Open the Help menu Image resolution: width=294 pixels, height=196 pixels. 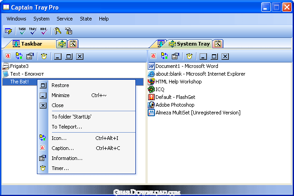104,19
